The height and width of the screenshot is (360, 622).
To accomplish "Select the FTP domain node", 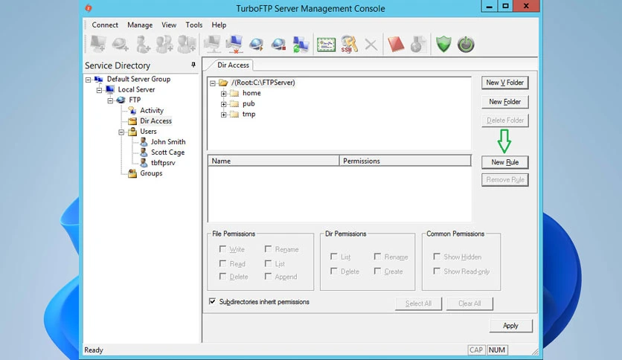I will (x=135, y=100).
